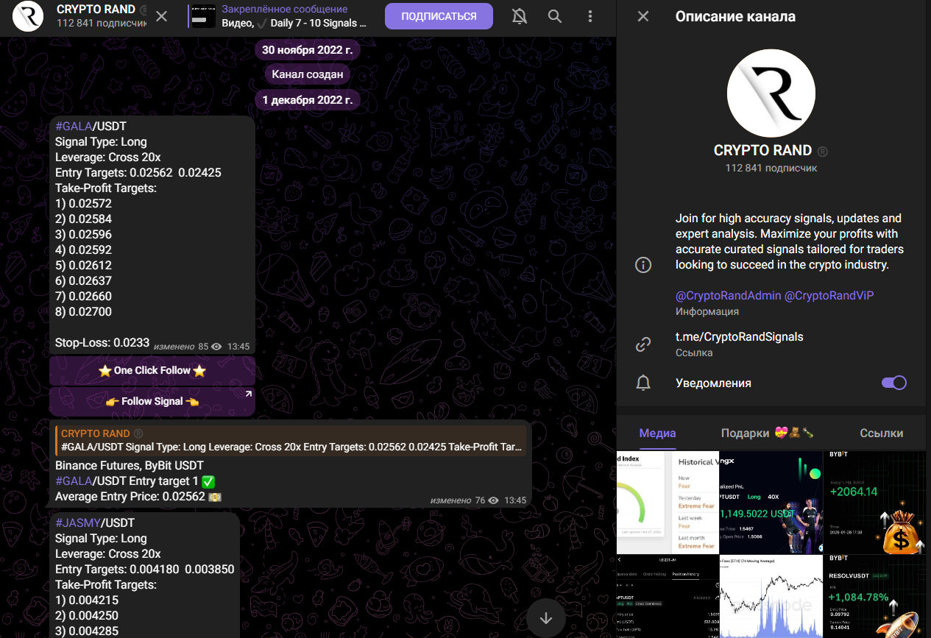Open the three-dot more options menu

coord(590,16)
